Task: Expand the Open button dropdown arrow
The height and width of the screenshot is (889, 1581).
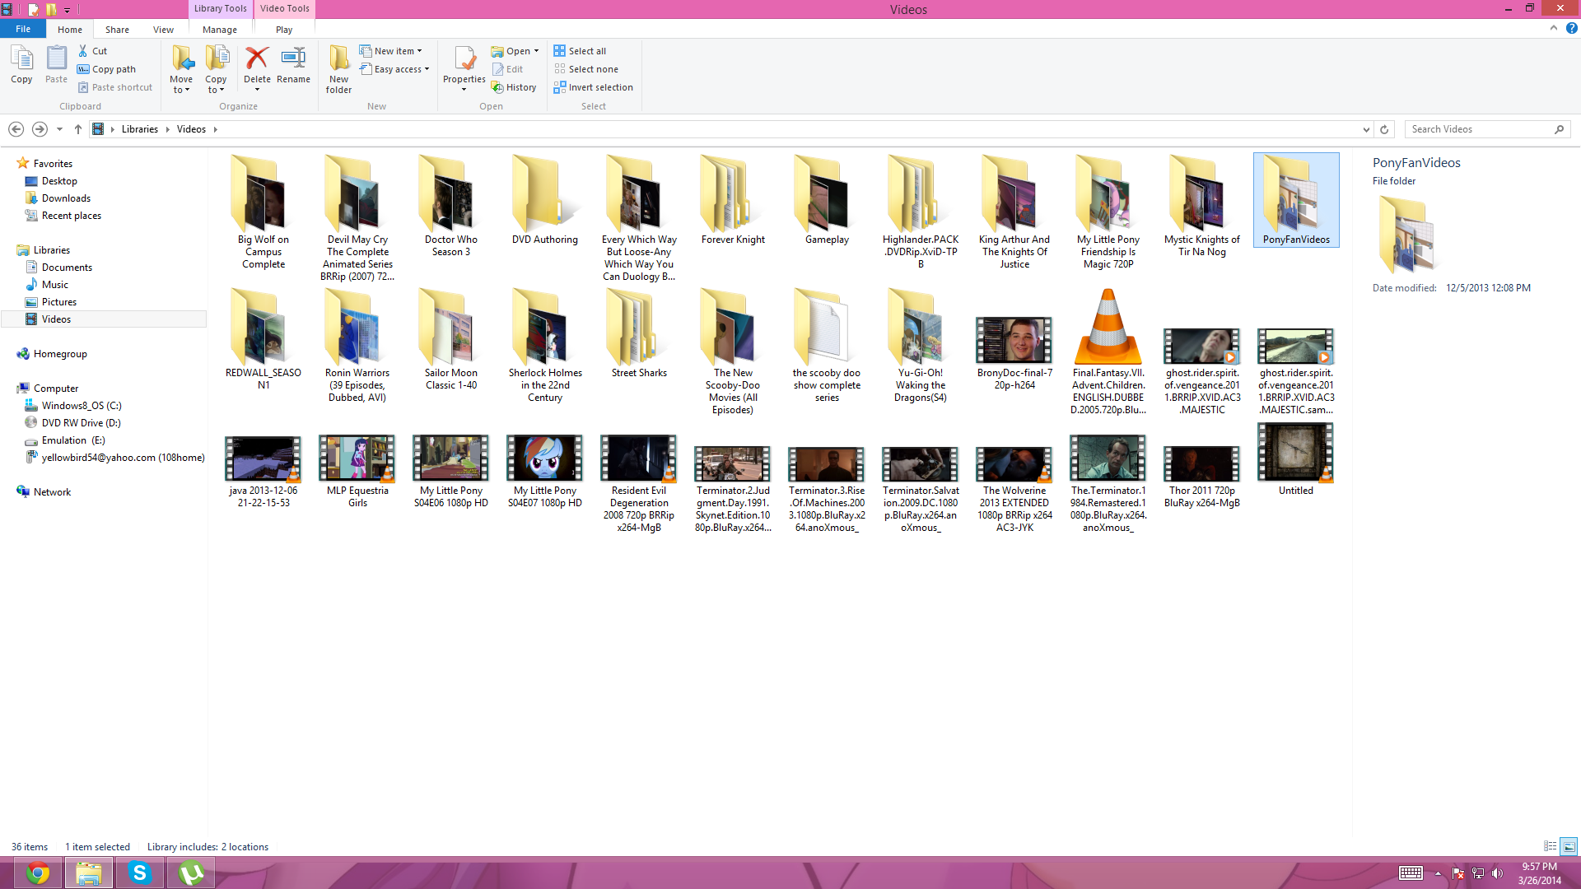Action: click(536, 51)
